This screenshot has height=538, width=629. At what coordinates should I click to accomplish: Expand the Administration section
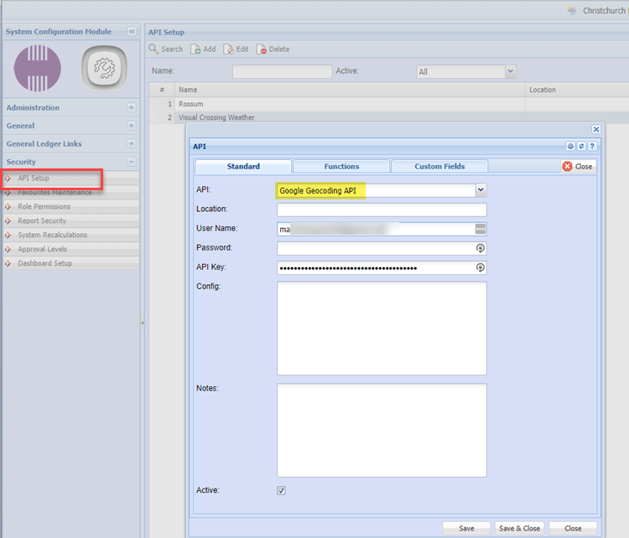tap(131, 108)
